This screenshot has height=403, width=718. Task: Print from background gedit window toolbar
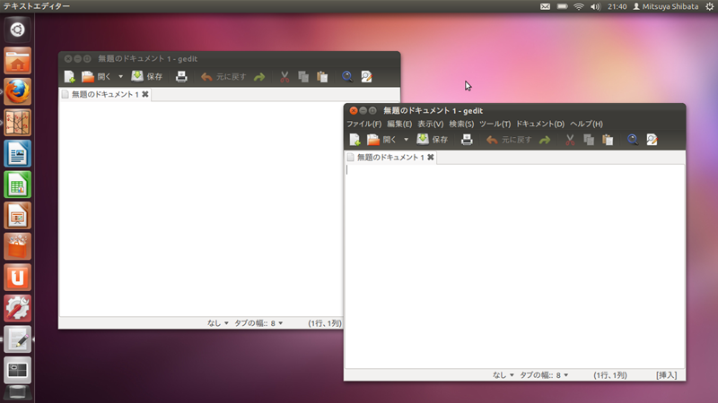pos(181,77)
